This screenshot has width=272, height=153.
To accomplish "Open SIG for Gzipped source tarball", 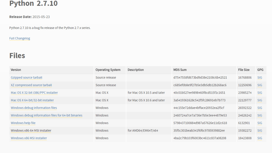I will point(260,77).
